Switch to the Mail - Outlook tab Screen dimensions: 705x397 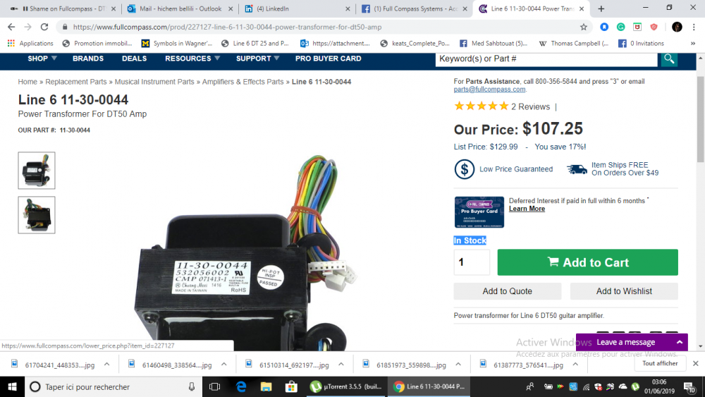(x=180, y=8)
